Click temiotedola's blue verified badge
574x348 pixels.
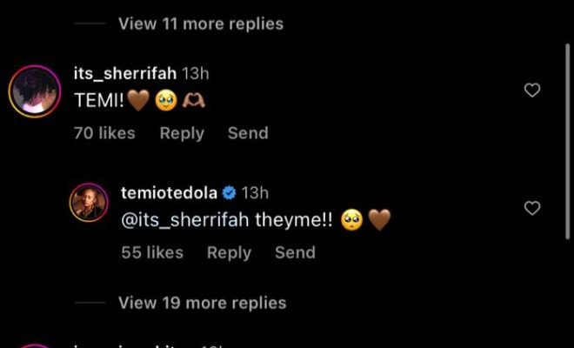coord(230,192)
